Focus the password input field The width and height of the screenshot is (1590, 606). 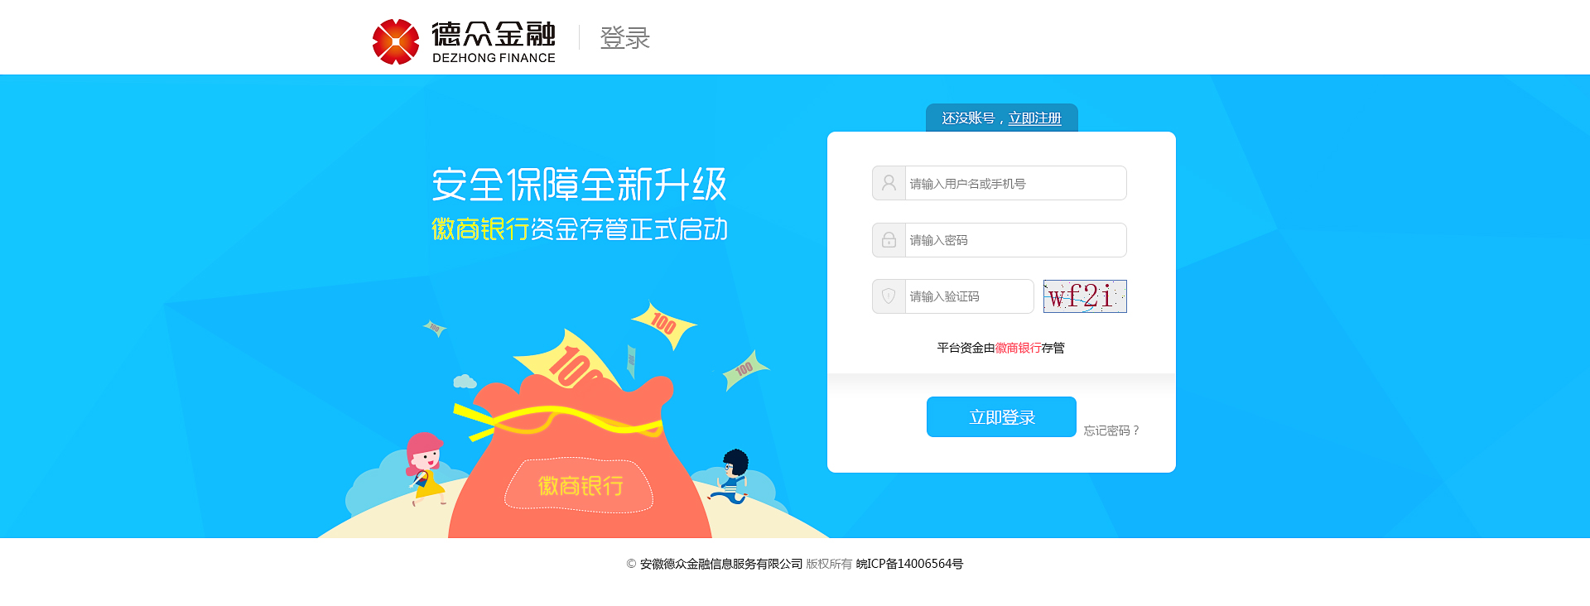coord(1015,240)
